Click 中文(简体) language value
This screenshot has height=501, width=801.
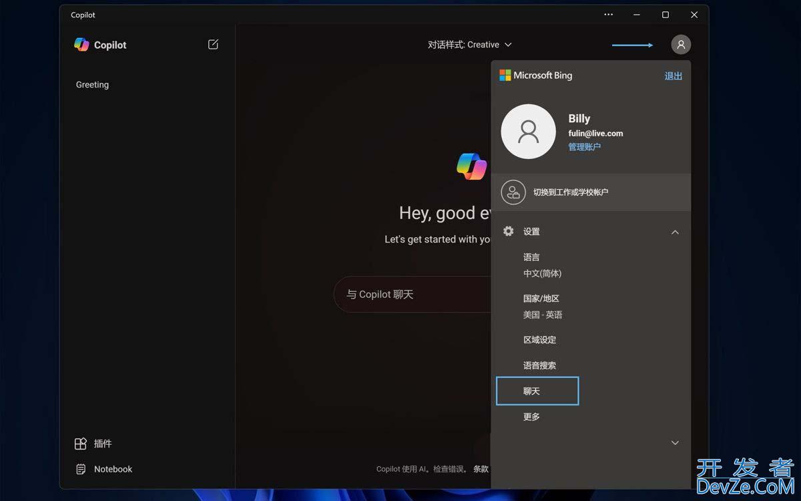coord(543,273)
